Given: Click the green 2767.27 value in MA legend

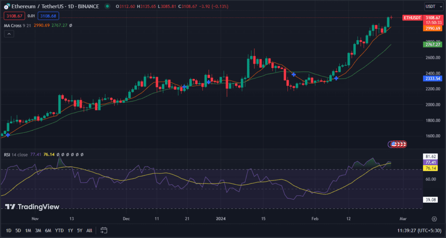Looking at the screenshot, I should tap(59, 25).
